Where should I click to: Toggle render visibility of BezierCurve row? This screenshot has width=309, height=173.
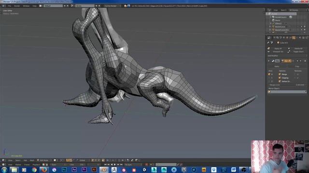coord(305,27)
